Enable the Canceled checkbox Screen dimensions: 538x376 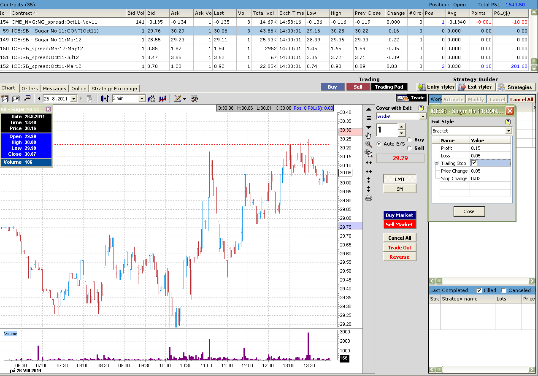tap(504, 290)
